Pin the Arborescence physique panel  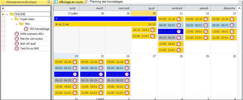(49, 2)
